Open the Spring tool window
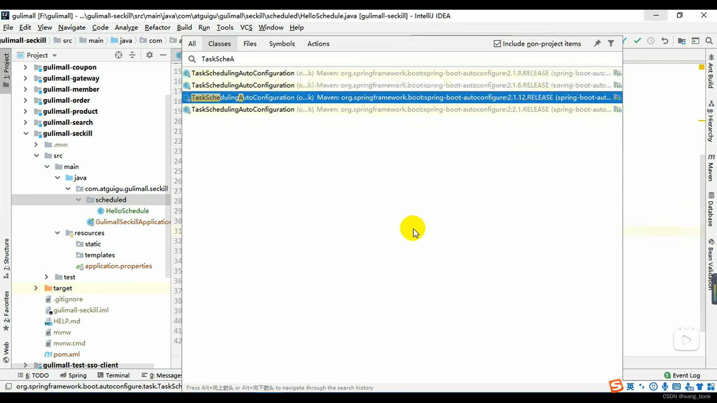This screenshot has height=403, width=717. pos(73,375)
